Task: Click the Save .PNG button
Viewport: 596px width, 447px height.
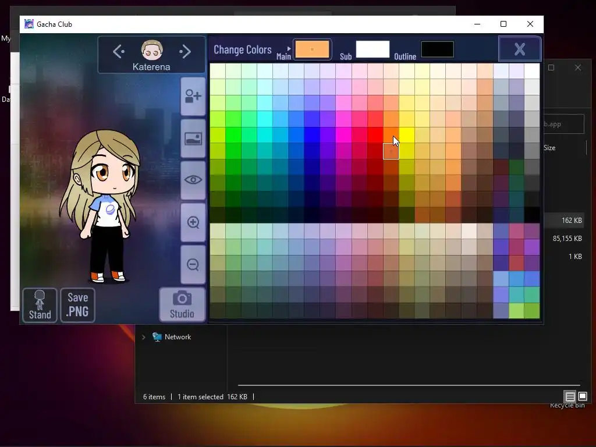Action: click(77, 305)
